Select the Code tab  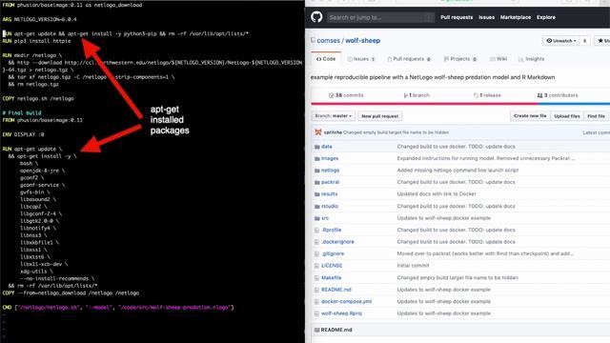pyautogui.click(x=326, y=59)
